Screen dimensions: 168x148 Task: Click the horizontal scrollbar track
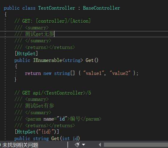tap(136, 145)
